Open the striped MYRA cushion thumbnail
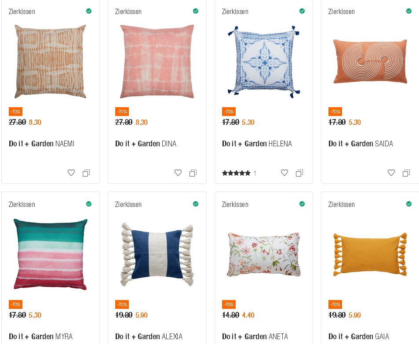The width and height of the screenshot is (419, 344). pos(50,254)
